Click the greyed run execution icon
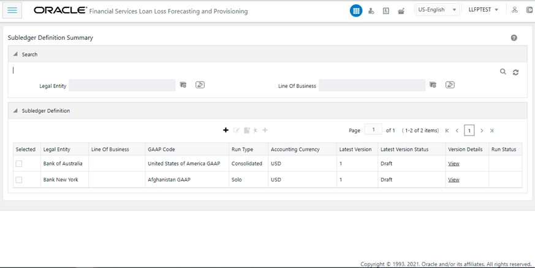535x268 pixels. coord(255,130)
